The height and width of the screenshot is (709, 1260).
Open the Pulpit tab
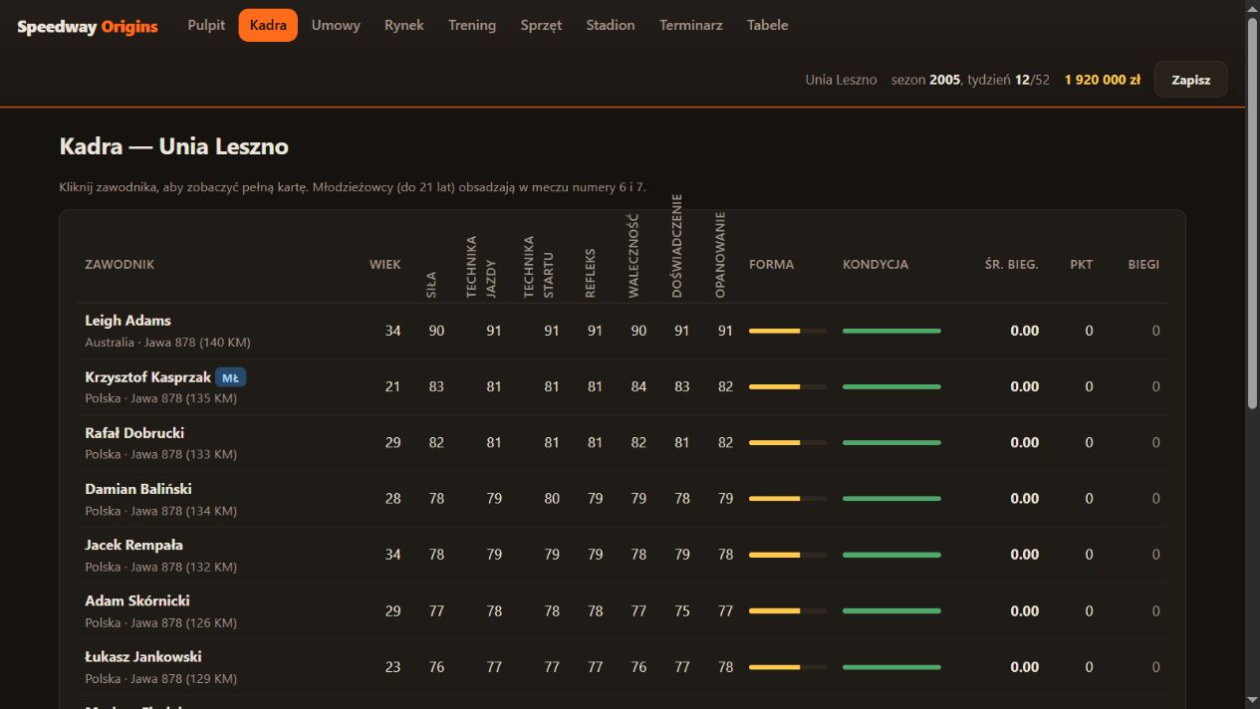[206, 25]
